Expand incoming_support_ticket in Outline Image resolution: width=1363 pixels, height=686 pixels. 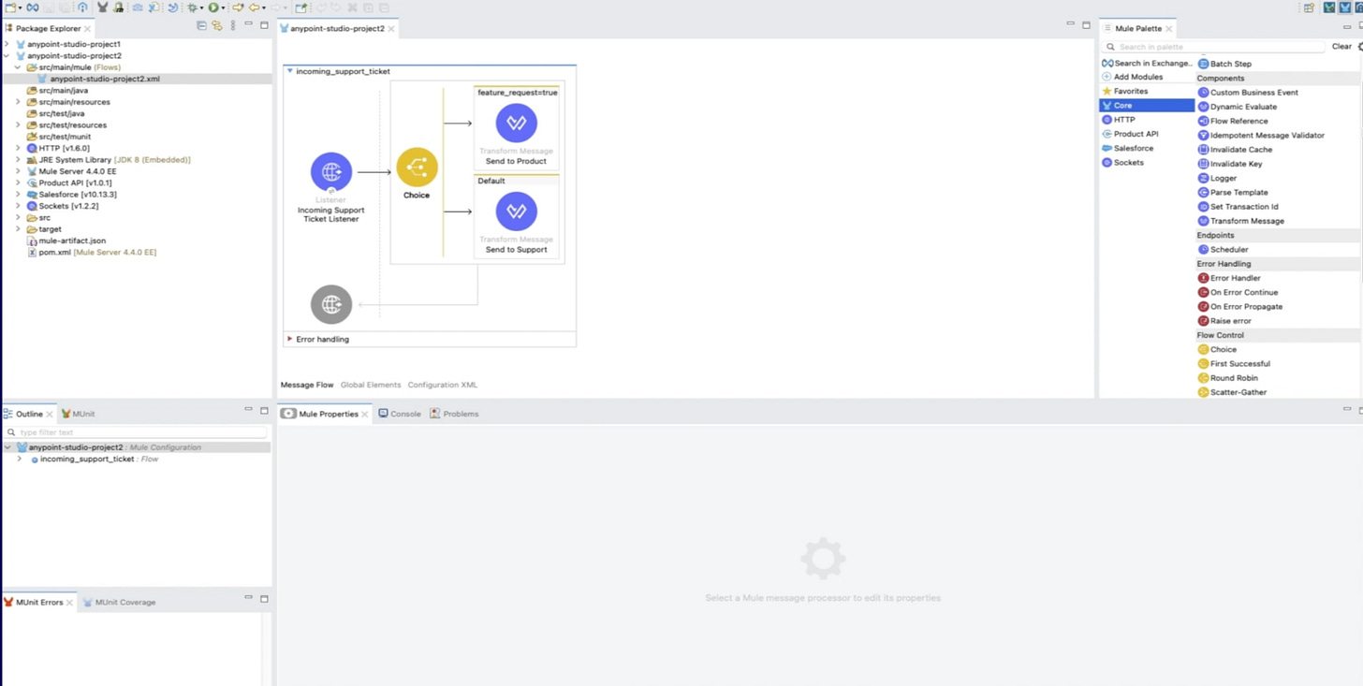pyautogui.click(x=19, y=459)
